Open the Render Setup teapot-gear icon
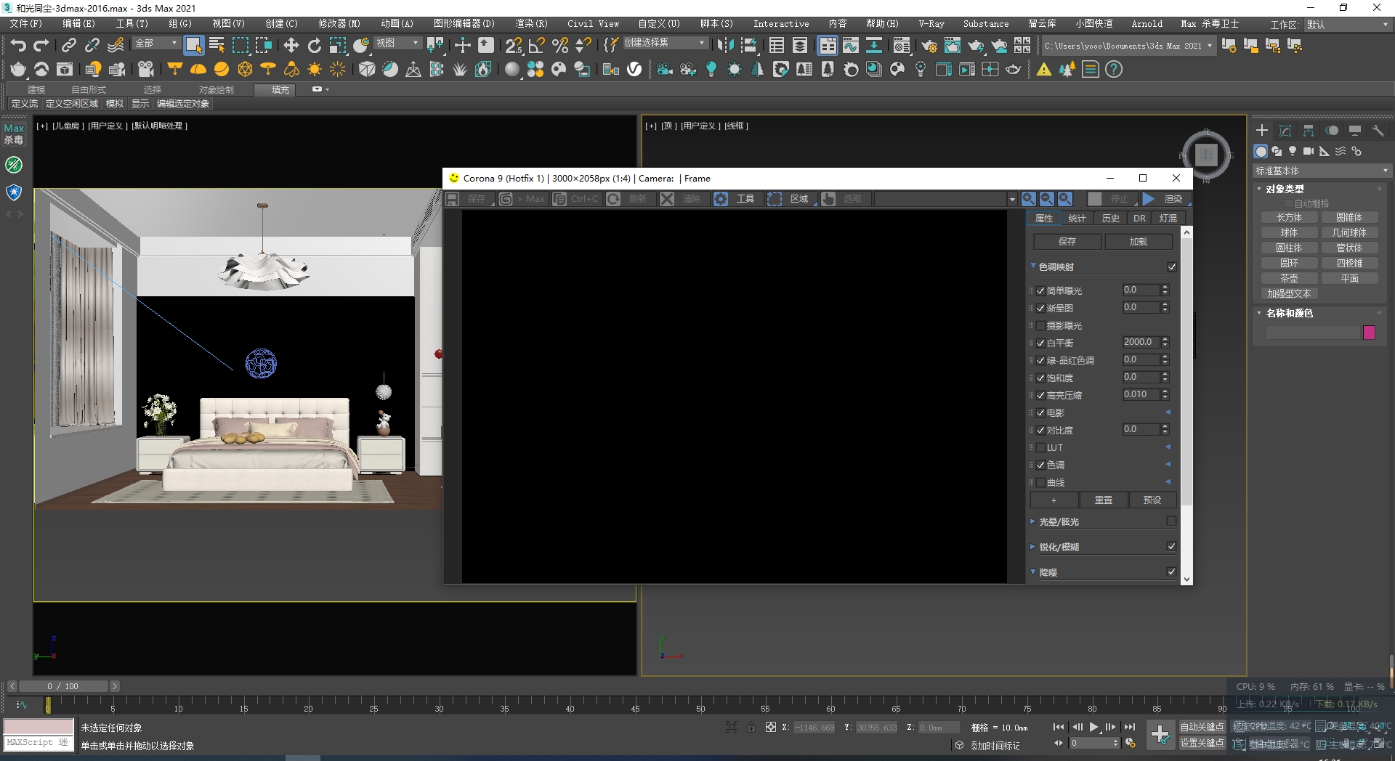 tap(929, 46)
